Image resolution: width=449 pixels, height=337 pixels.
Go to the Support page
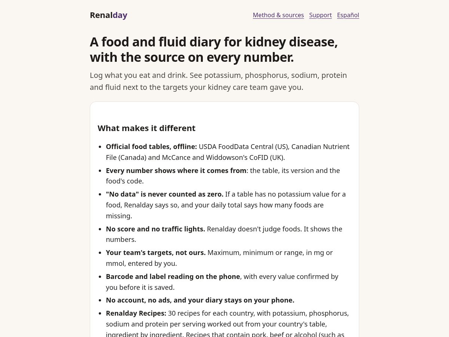[320, 15]
